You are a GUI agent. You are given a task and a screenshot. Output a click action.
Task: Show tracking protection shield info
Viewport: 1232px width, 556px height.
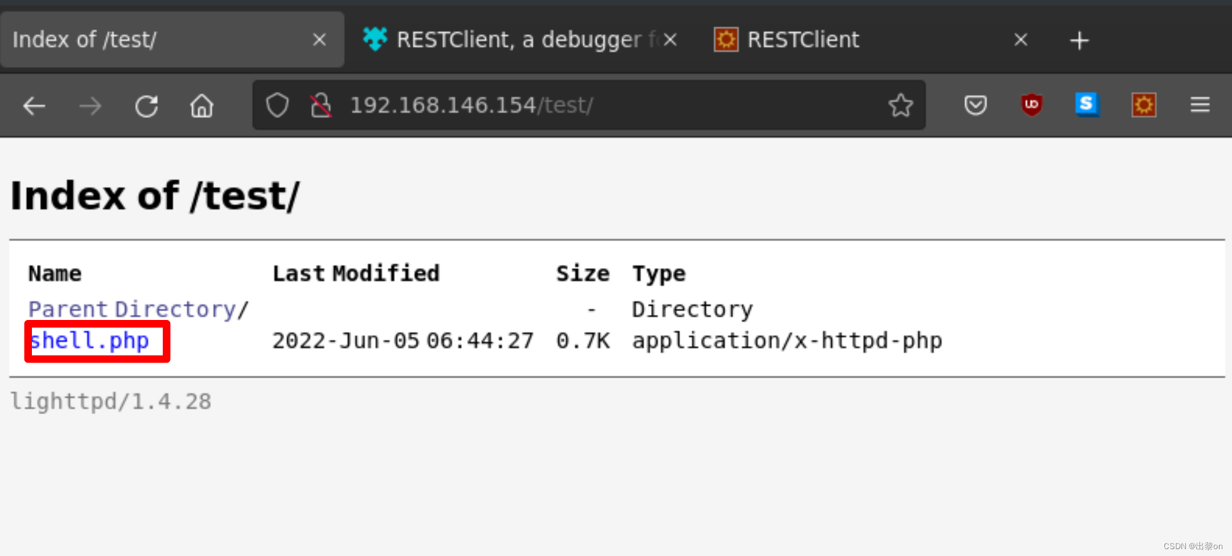277,105
